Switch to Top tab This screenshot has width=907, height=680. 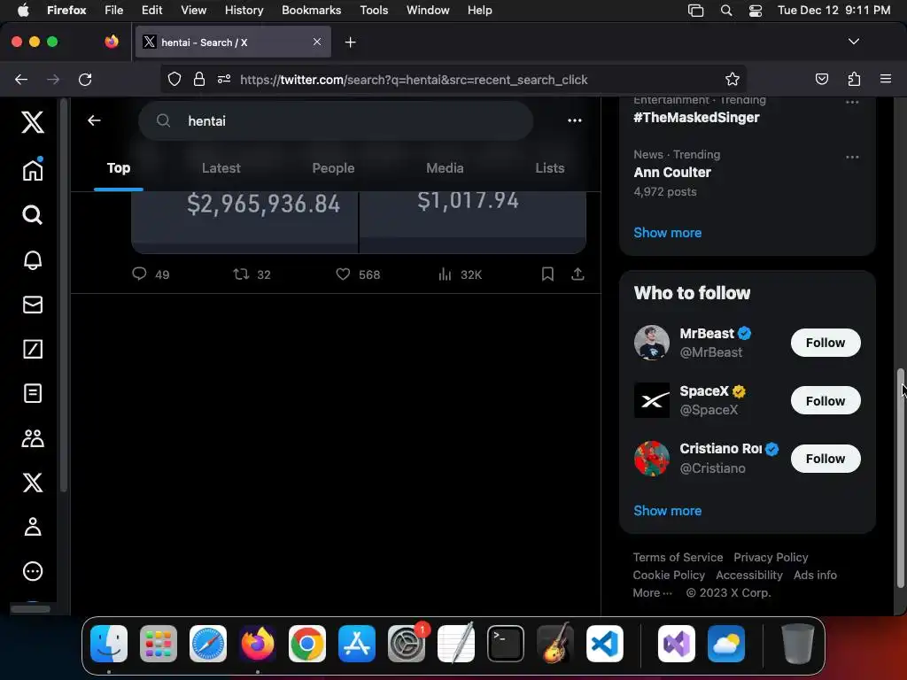[x=119, y=167]
